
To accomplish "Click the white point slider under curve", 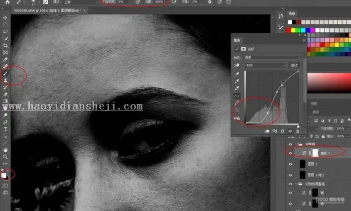I will [x=298, y=126].
